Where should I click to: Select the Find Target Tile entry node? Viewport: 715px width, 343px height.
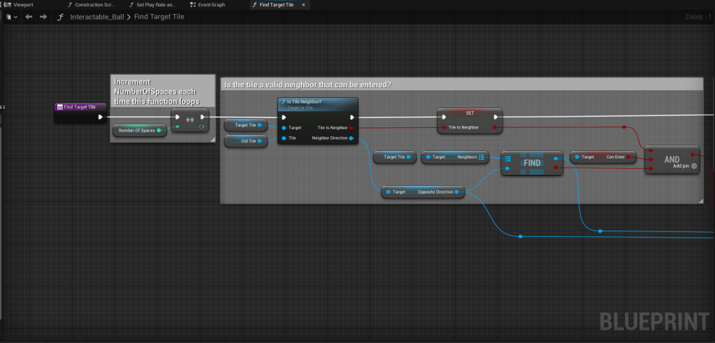80,107
